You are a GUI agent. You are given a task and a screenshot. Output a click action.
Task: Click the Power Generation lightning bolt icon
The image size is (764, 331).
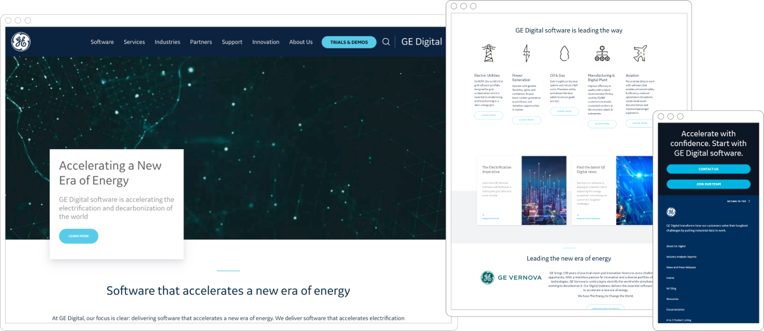(526, 53)
